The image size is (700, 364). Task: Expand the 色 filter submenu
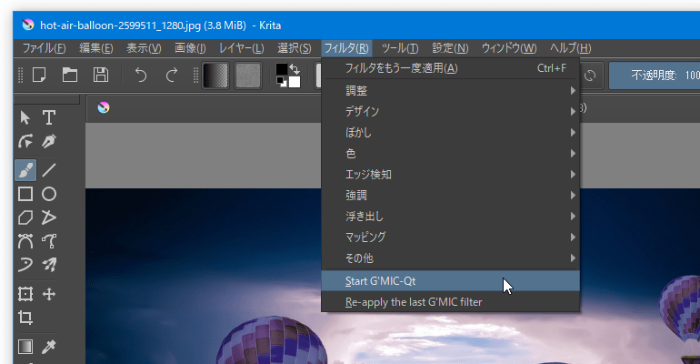[450, 154]
